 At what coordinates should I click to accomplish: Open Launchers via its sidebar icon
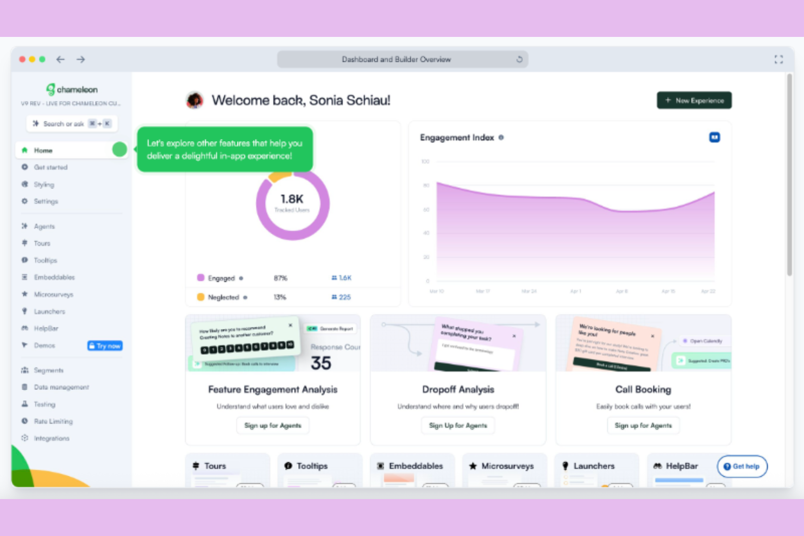click(x=24, y=311)
